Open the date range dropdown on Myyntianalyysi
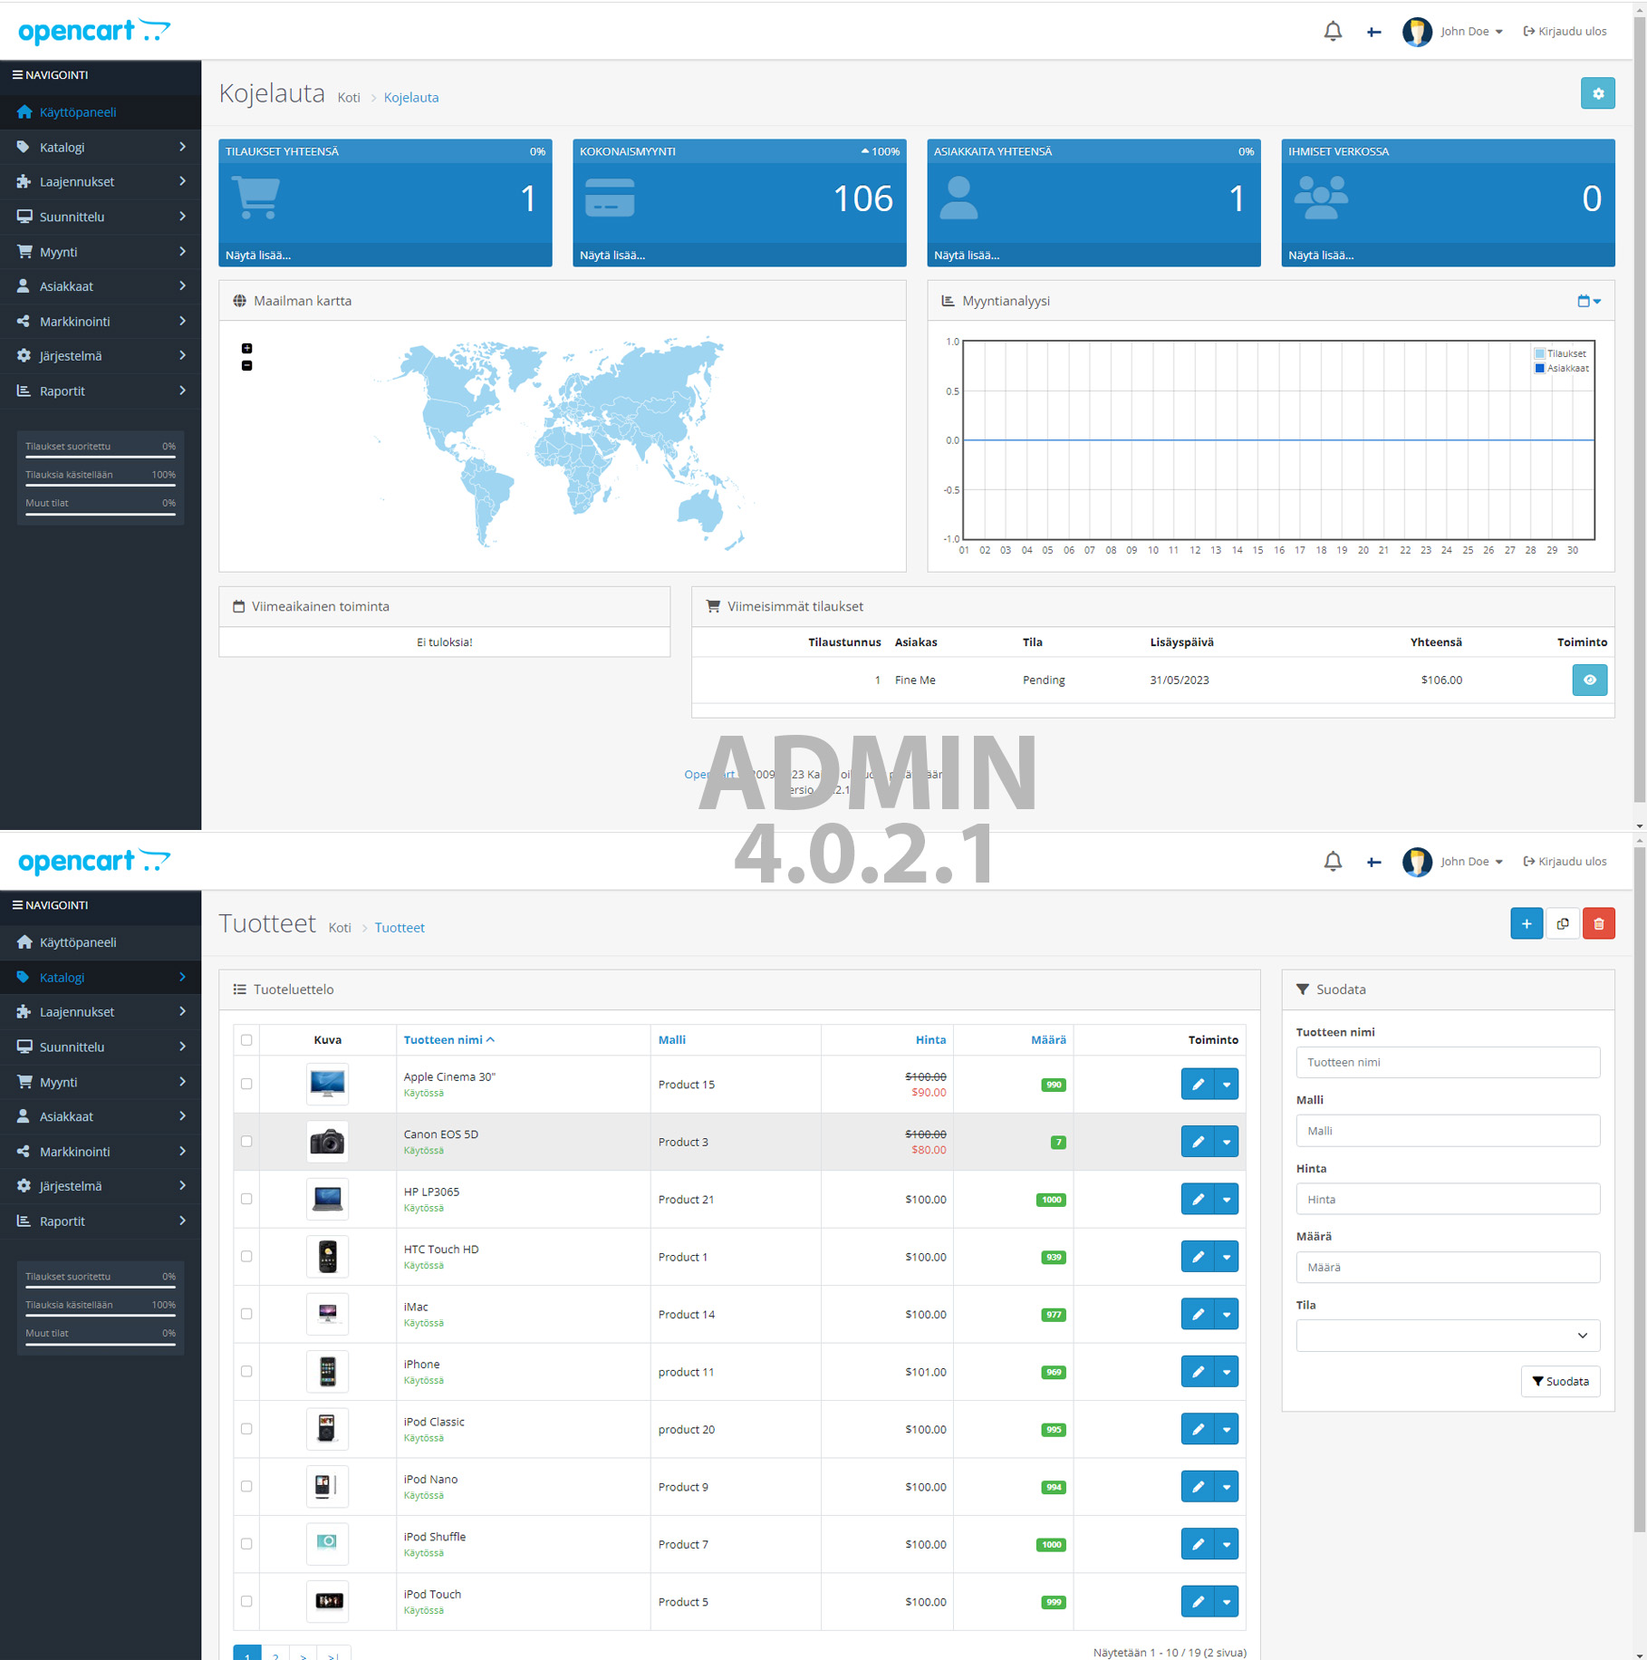The height and width of the screenshot is (1660, 1647). [1587, 300]
